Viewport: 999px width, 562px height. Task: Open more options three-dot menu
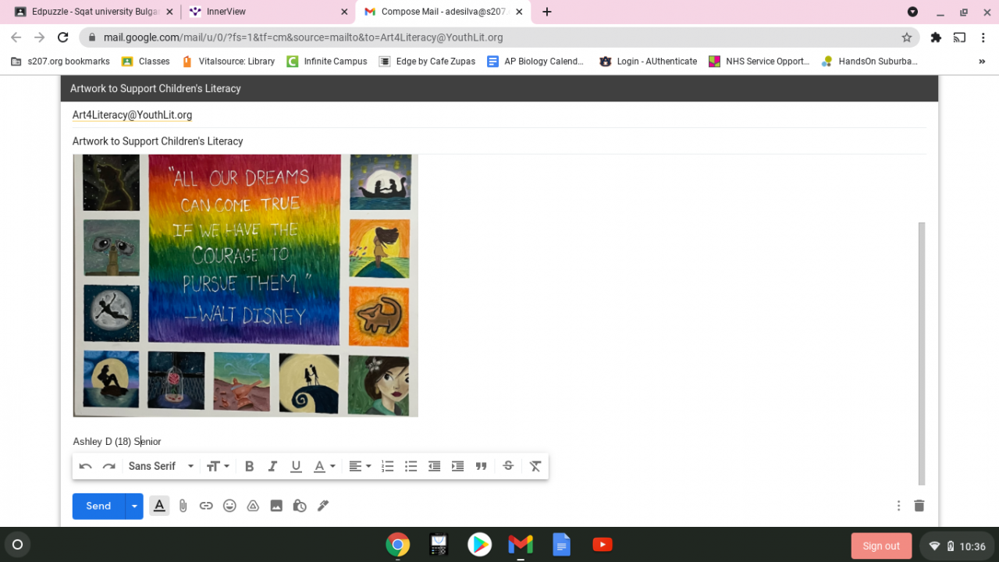pyautogui.click(x=898, y=506)
